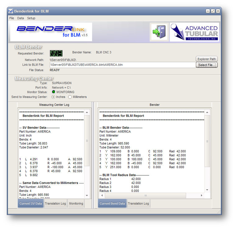Click the green monitoring status indicator
This screenshot has height=228, width=235.
(54, 92)
